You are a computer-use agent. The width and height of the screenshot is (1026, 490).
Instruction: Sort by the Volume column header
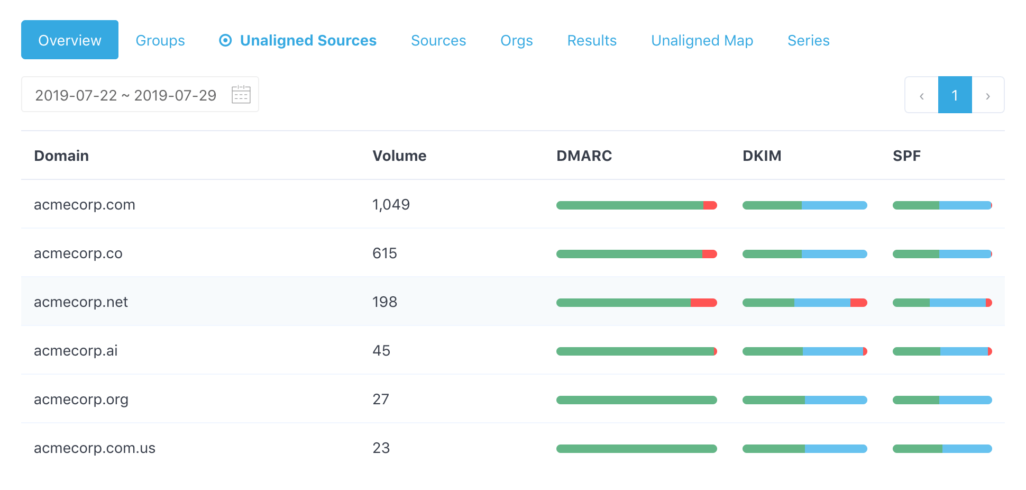tap(399, 155)
